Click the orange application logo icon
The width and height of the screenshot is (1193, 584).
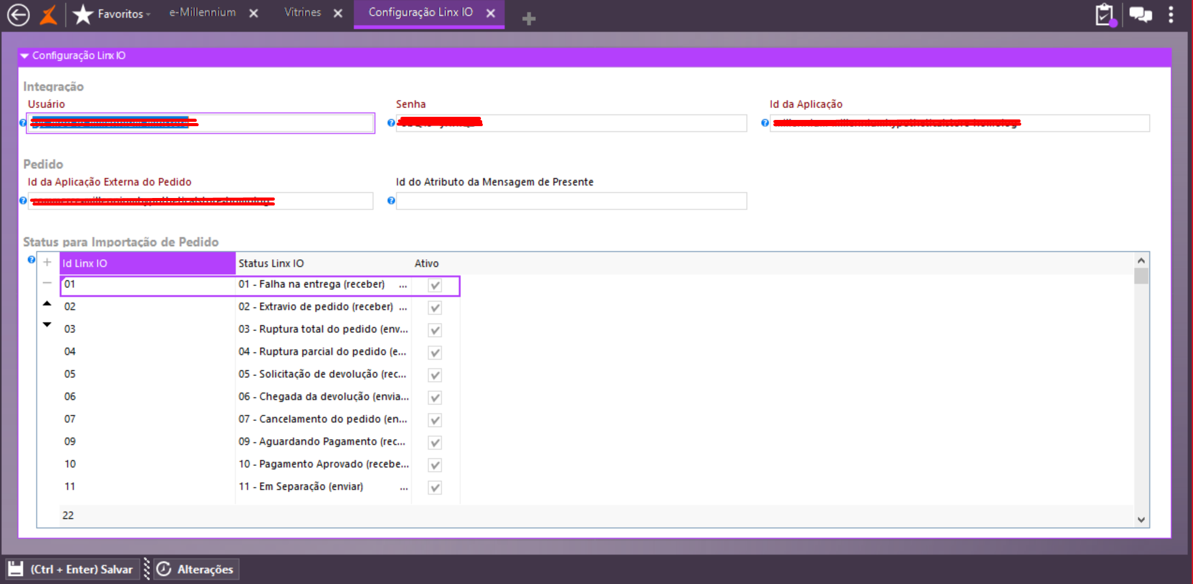coord(49,14)
